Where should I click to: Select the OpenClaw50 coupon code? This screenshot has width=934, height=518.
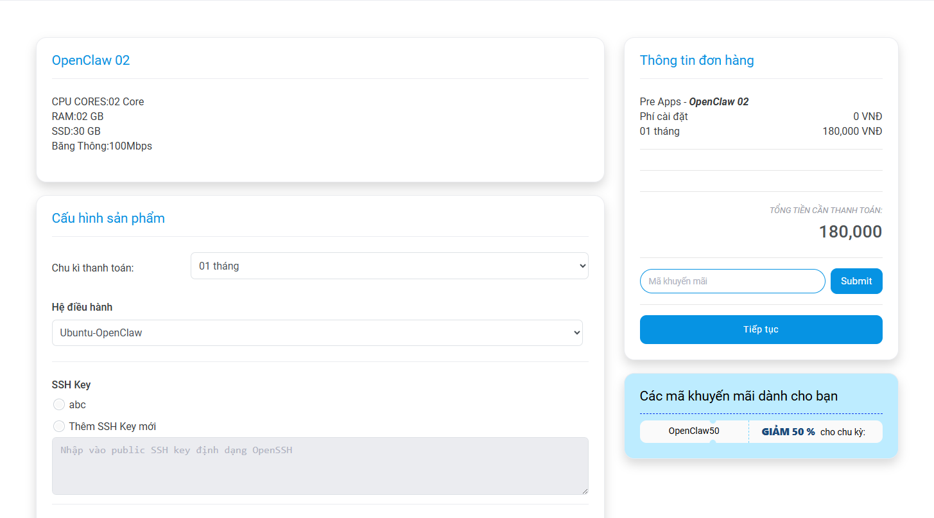click(x=694, y=431)
